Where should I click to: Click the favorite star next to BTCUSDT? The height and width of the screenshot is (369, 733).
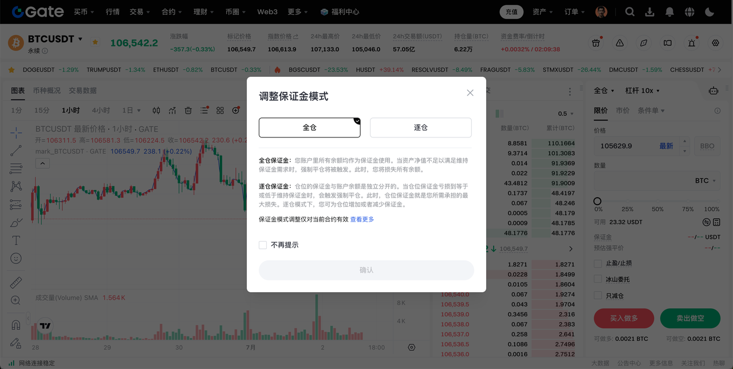point(95,42)
